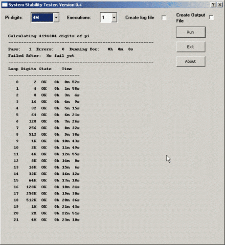Click the loop 16 row showing 128K digits
The image size is (225, 245).
point(46,187)
